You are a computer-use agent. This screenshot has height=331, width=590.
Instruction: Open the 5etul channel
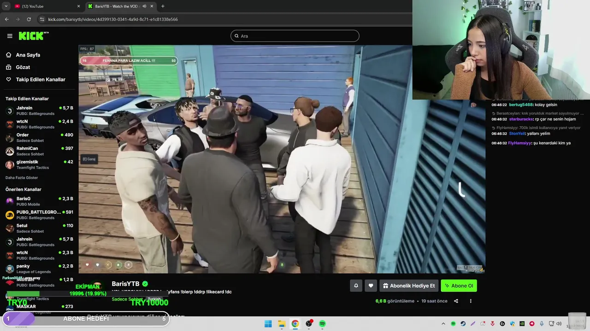coord(39,228)
